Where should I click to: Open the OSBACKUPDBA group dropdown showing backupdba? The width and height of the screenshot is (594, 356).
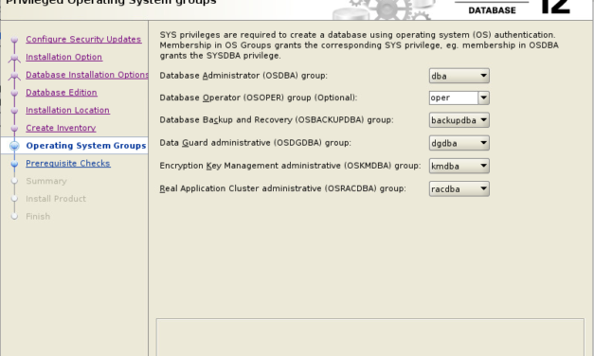coord(459,120)
